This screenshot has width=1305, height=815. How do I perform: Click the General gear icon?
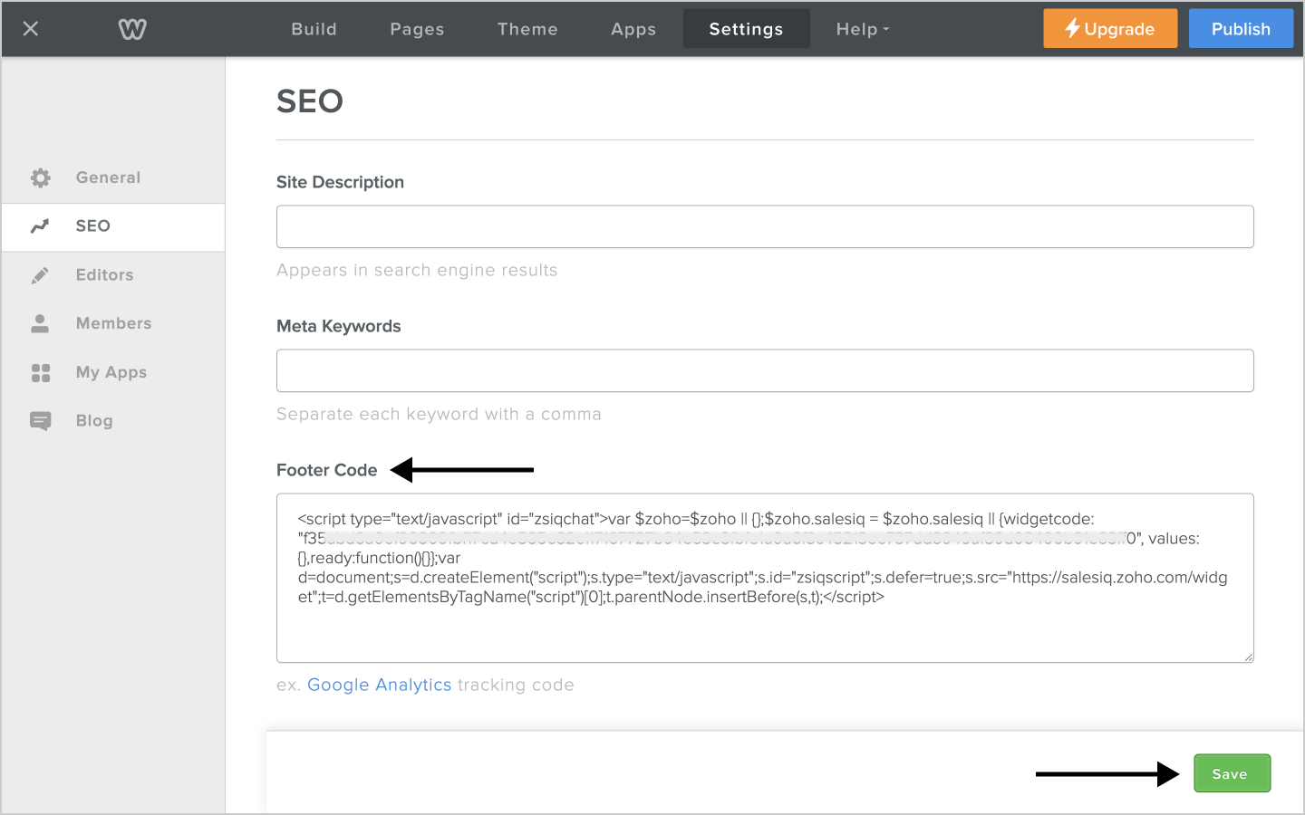click(x=41, y=177)
